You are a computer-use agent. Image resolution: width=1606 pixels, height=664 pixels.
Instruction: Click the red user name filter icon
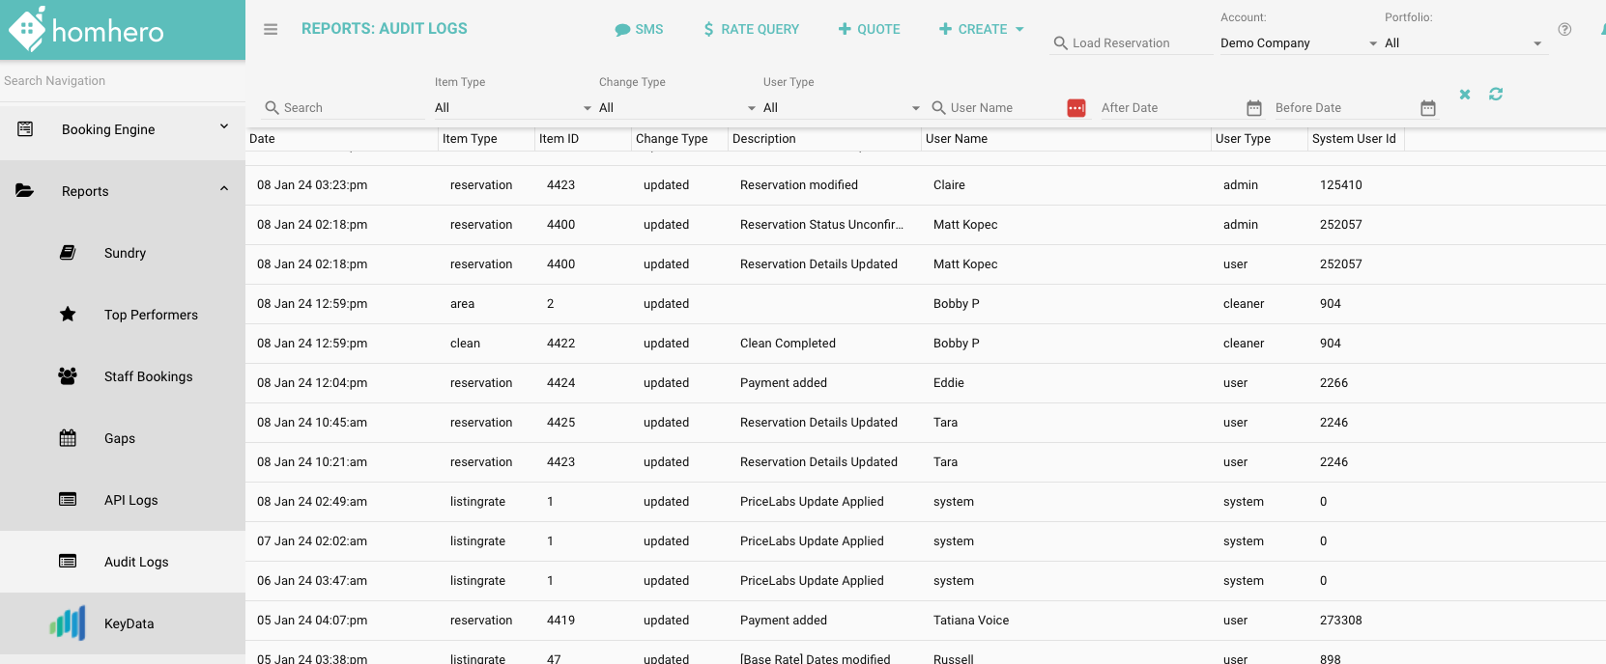point(1076,108)
